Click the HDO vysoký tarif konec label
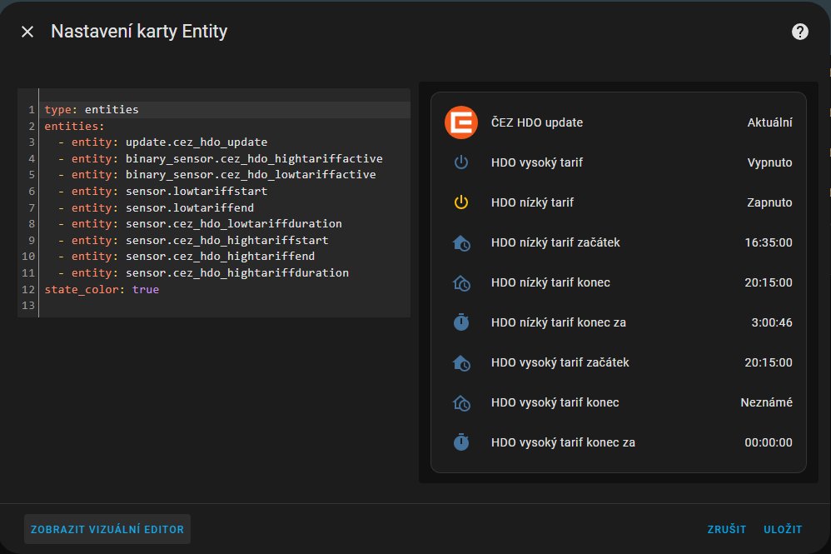Viewport: 831px width, 554px height. [555, 402]
